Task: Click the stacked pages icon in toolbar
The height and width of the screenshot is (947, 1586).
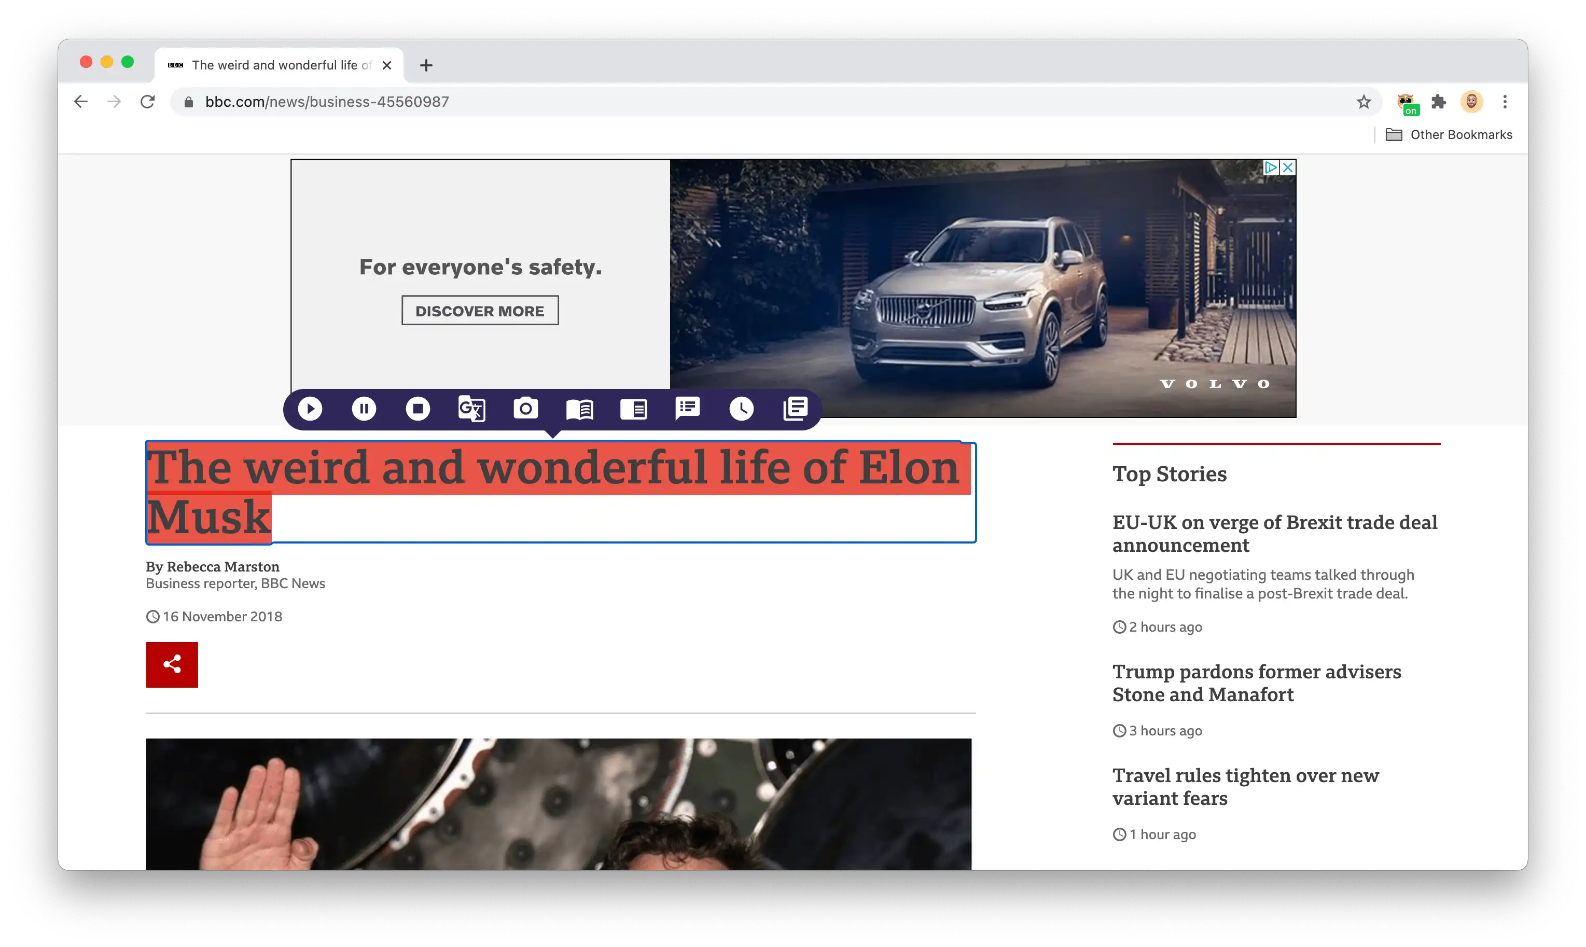Action: click(796, 408)
